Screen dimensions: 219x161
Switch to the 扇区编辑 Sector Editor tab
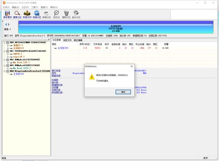[x=78, y=40]
